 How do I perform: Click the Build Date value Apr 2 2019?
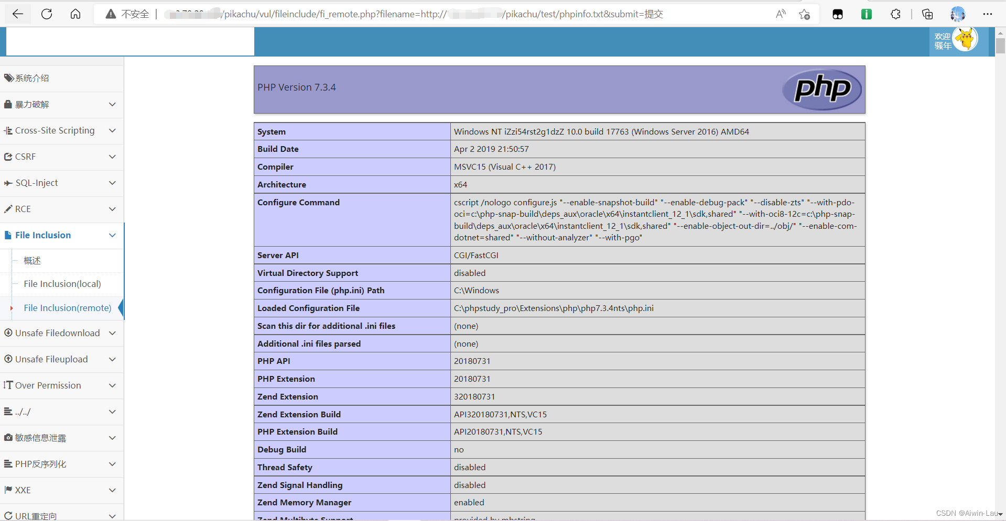pyautogui.click(x=491, y=149)
